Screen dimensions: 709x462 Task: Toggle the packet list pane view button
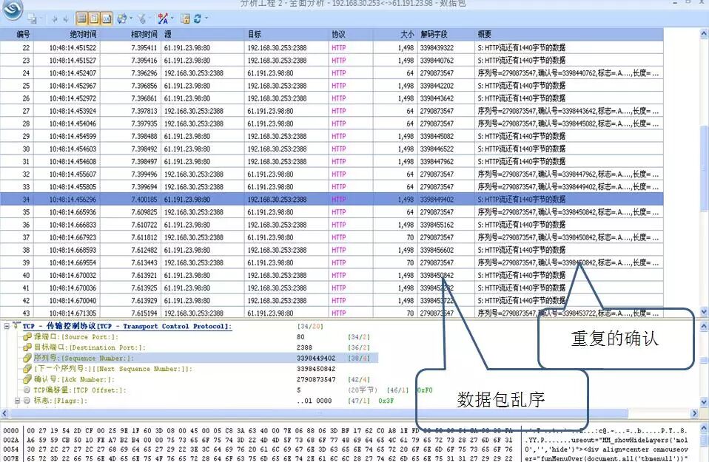pos(81,18)
